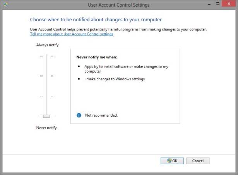Image resolution: width=238 pixels, height=175 pixels.
Task: Click the 'Choose when to be notified' heading
Action: (x=96, y=20)
